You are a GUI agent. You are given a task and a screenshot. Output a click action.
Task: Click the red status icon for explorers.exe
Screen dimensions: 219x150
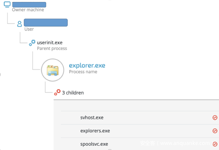[215, 131]
